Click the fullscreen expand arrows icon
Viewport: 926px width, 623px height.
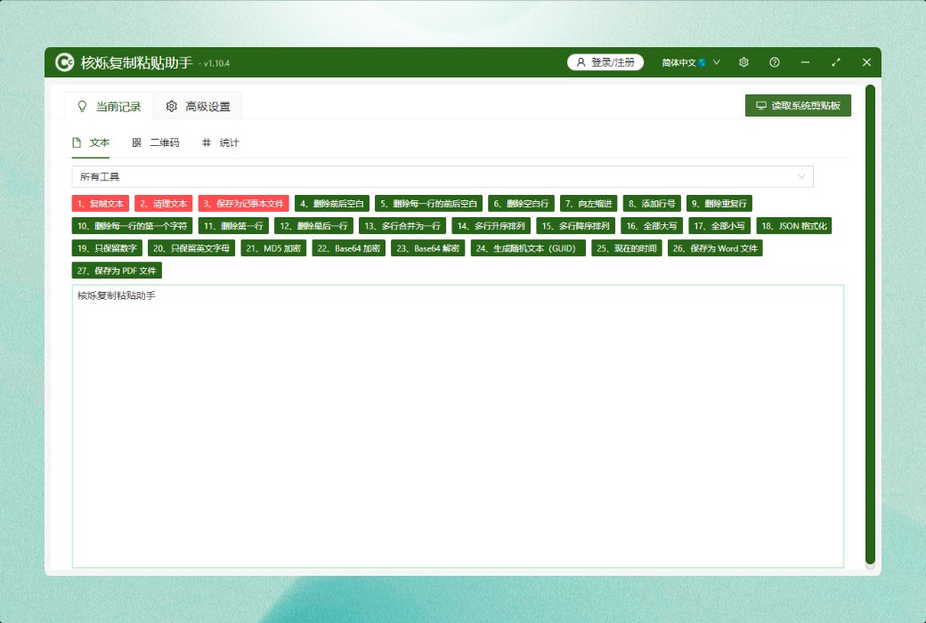click(x=835, y=62)
